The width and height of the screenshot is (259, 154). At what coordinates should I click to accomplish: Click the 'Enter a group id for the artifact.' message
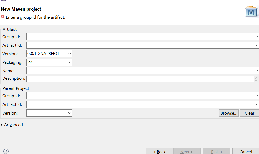(35, 17)
